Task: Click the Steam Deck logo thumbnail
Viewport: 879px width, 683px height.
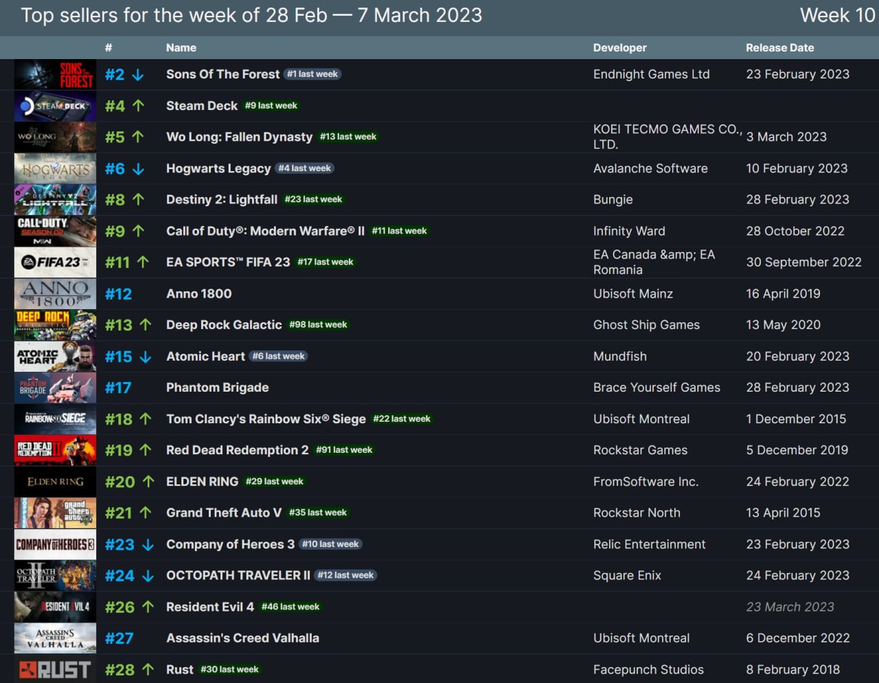Action: (55, 106)
